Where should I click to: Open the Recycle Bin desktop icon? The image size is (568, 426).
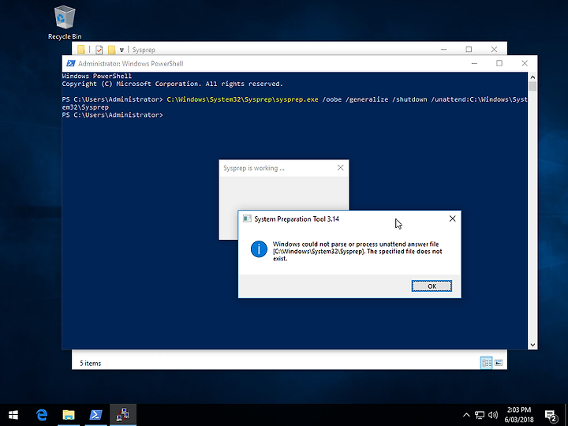click(65, 22)
